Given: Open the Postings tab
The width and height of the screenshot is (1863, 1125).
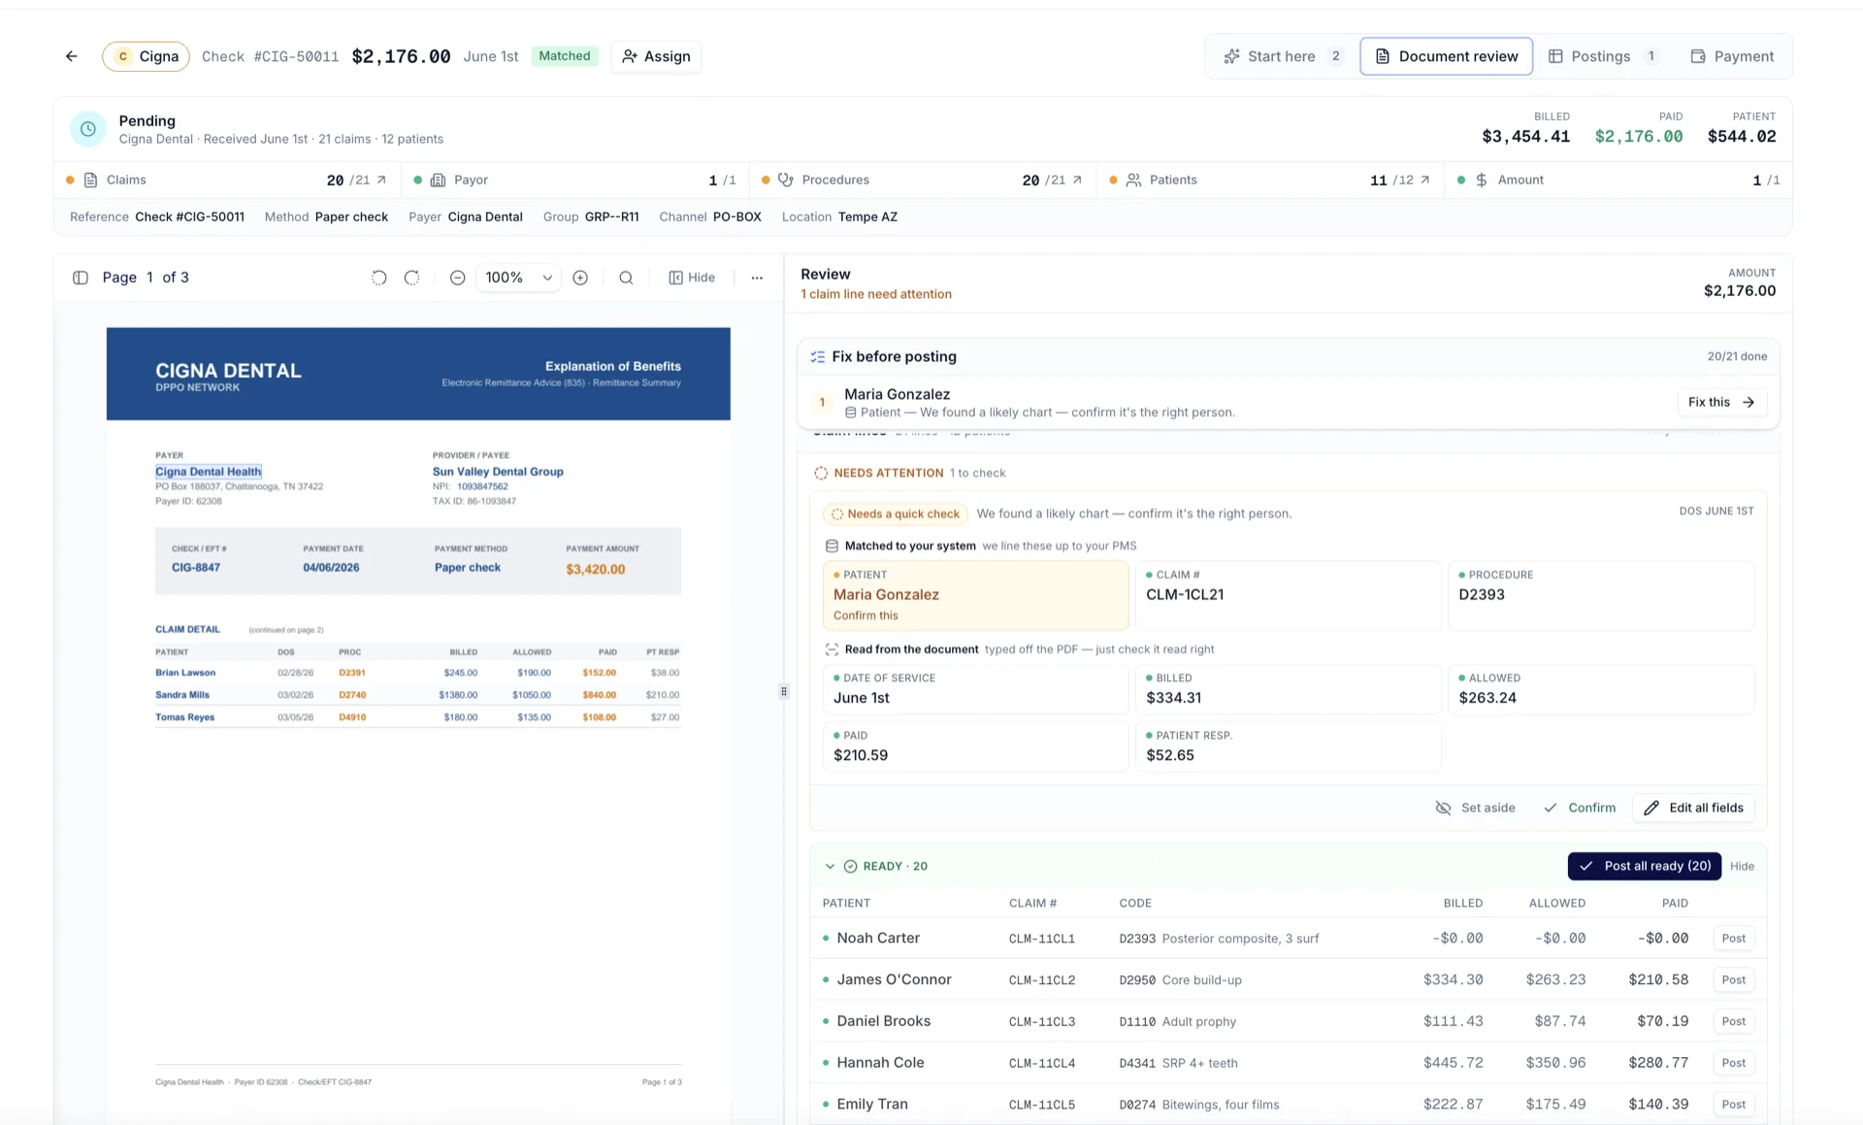Looking at the screenshot, I should pos(1603,56).
